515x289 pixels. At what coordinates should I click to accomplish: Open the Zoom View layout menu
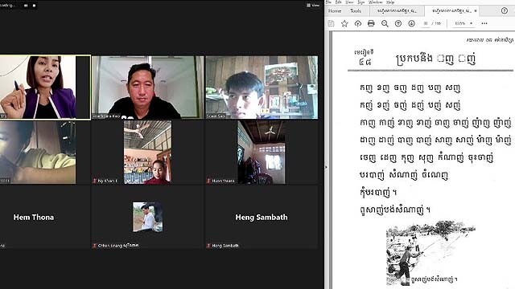pos(313,6)
